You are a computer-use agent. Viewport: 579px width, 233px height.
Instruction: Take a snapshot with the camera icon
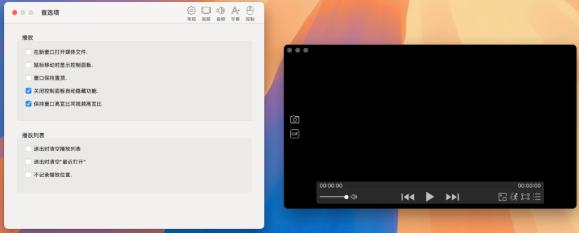(294, 119)
